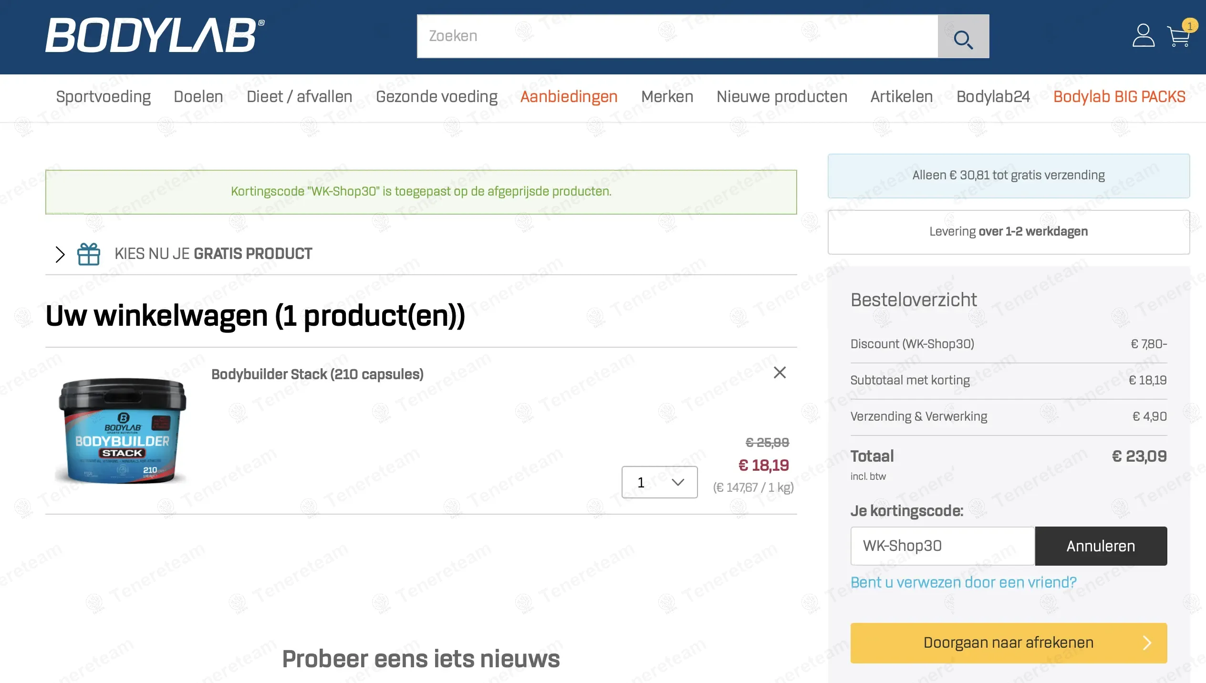Click the 'Probeer eens iets nieuws' heading
The image size is (1206, 683).
421,659
